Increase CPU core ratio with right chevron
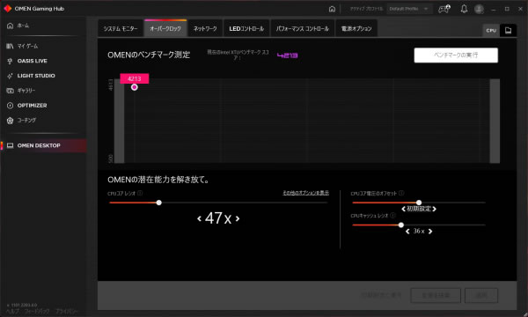Image resolution: width=528 pixels, height=317 pixels. [x=238, y=218]
